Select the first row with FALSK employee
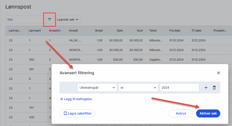Image resolution: width=232 pixels, height=126 pixels. [x=75, y=40]
